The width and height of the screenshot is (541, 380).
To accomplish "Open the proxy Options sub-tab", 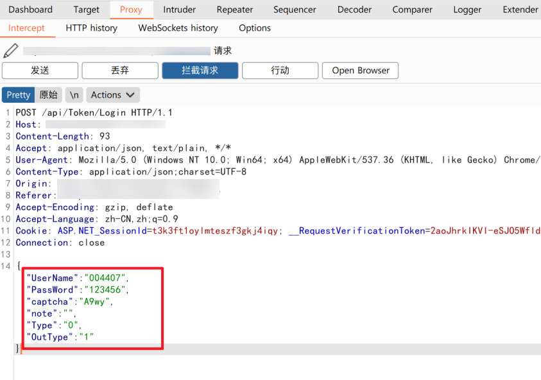I will point(255,28).
